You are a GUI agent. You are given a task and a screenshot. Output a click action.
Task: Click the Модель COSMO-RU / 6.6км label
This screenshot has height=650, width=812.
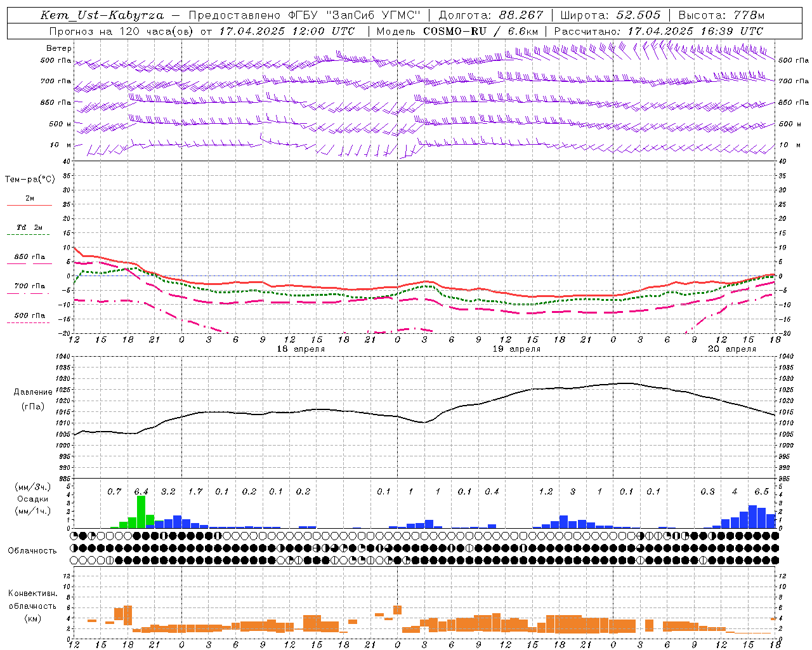tap(457, 31)
